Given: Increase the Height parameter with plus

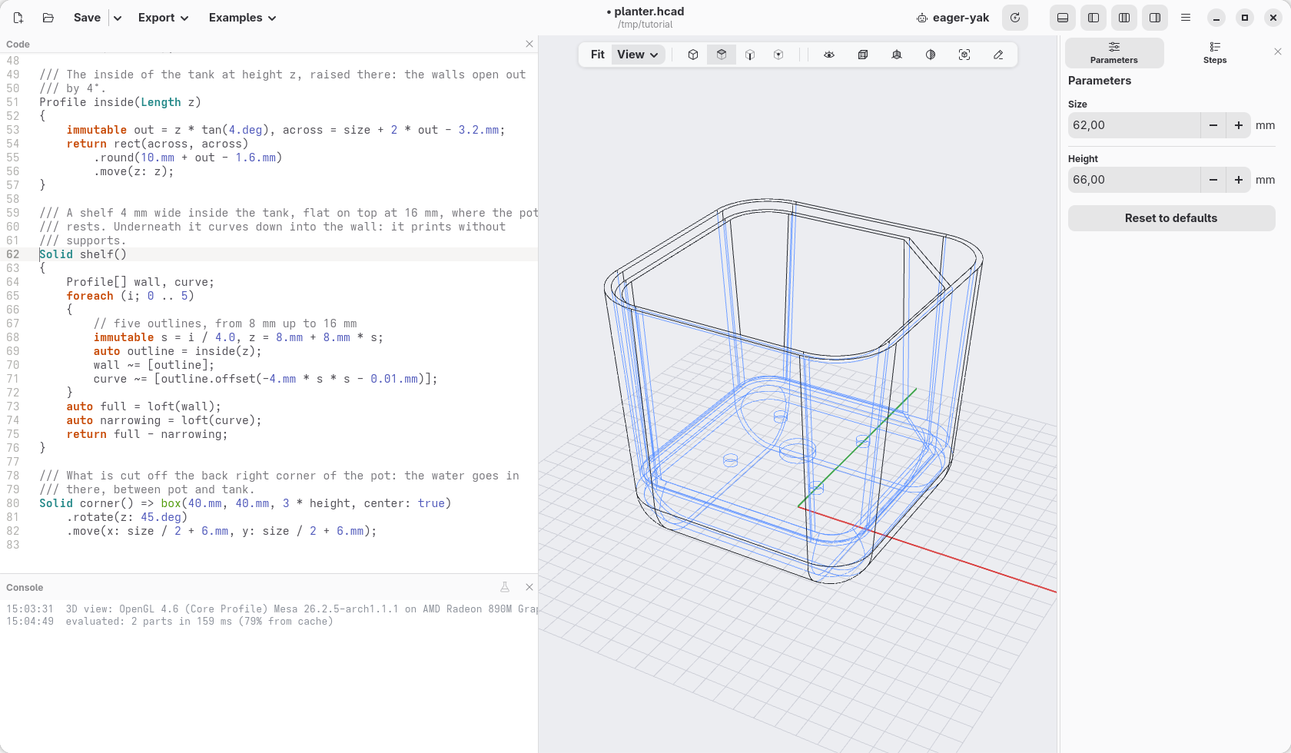Looking at the screenshot, I should (1239, 180).
